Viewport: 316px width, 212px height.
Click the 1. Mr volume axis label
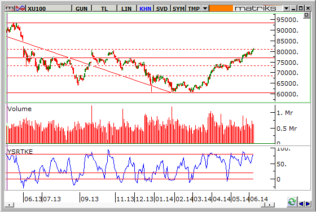click(284, 113)
